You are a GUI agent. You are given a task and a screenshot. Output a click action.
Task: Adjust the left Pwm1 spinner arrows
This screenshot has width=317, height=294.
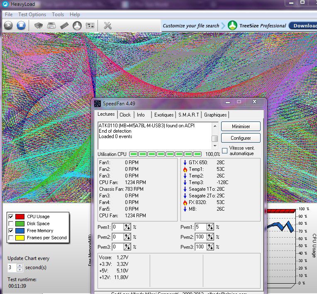(x=127, y=227)
